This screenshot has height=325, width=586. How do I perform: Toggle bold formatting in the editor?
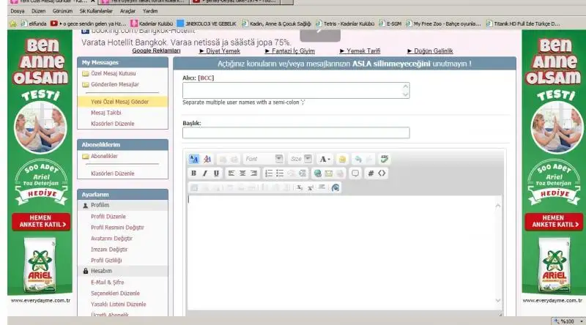point(194,173)
